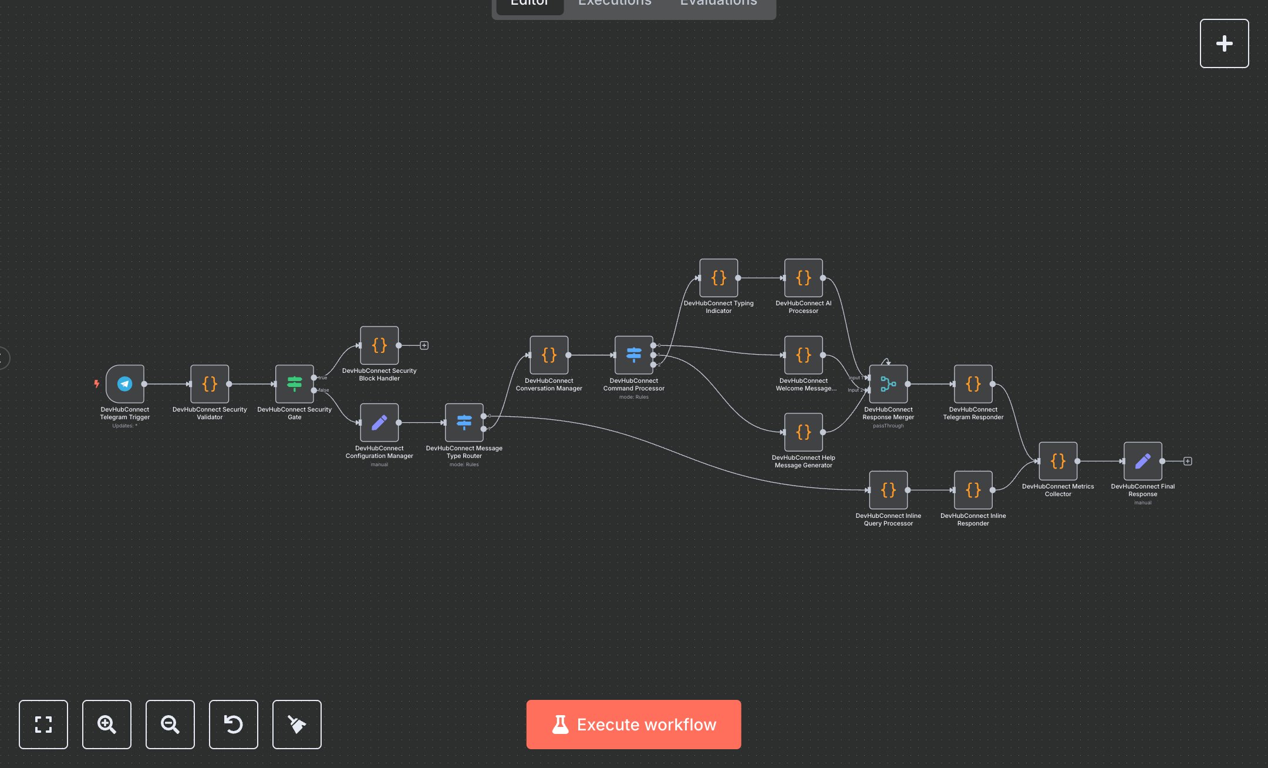Viewport: 1268px width, 768px height.
Task: Select the Command Processor switch node
Action: 633,355
